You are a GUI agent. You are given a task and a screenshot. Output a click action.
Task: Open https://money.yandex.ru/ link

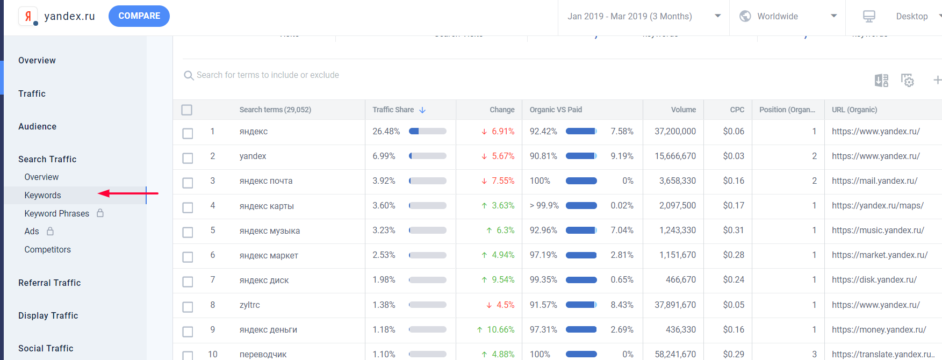click(879, 330)
